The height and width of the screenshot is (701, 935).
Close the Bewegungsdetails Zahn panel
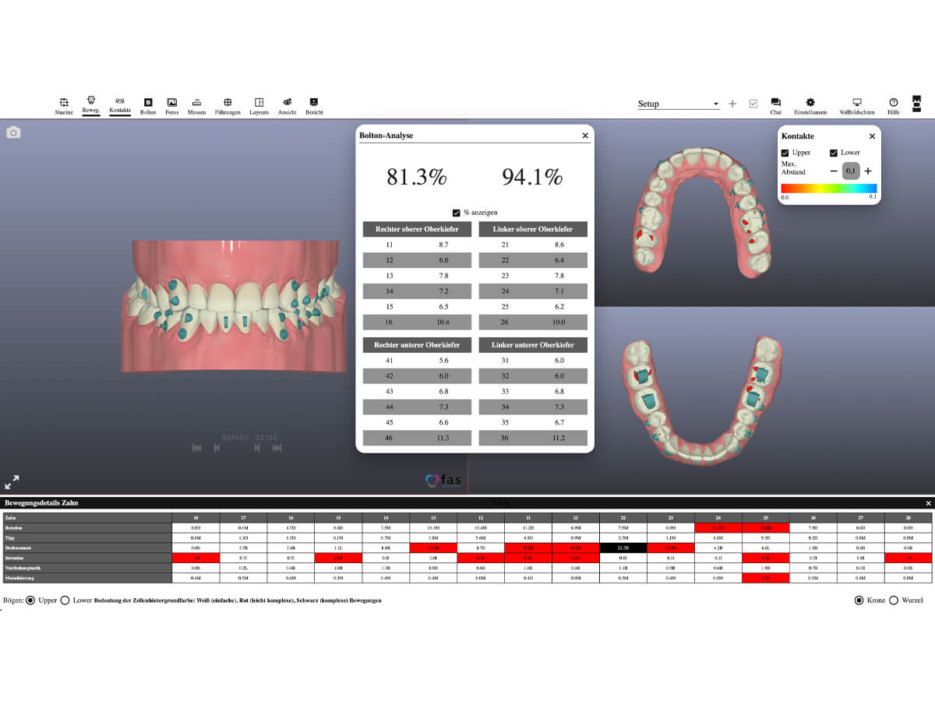[928, 503]
